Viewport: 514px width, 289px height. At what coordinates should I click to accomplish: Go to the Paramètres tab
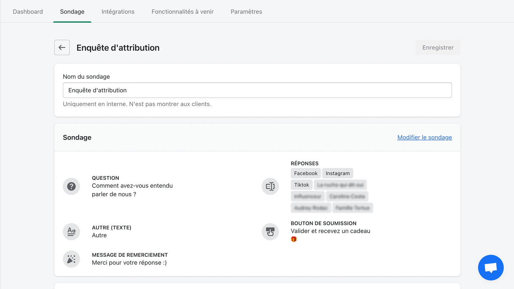[x=246, y=12]
